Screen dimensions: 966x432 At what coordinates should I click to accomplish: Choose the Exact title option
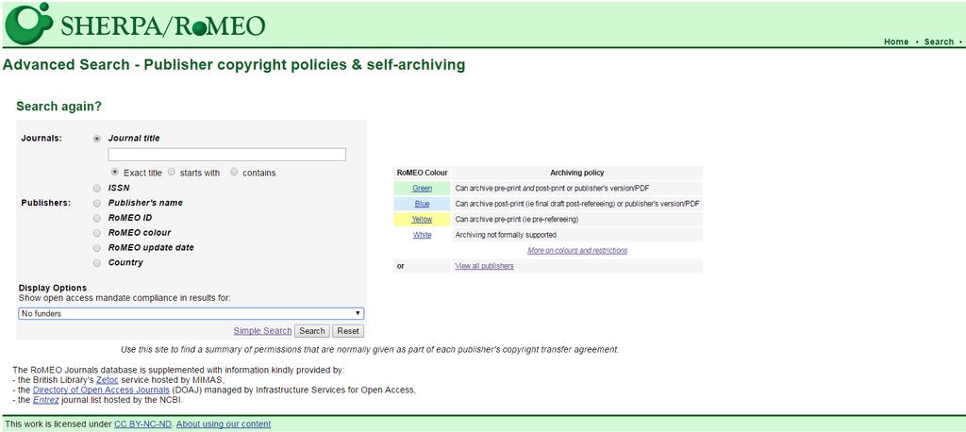click(x=115, y=173)
